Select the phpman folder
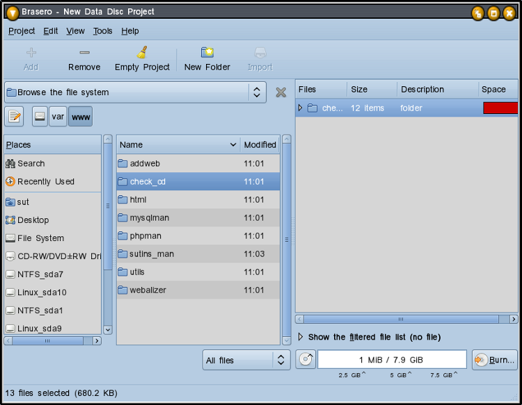Screen dimensions: 522x405 coord(198,236)
